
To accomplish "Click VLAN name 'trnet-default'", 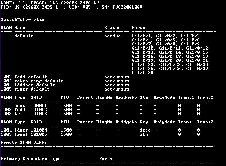I will [x=32, y=89].
